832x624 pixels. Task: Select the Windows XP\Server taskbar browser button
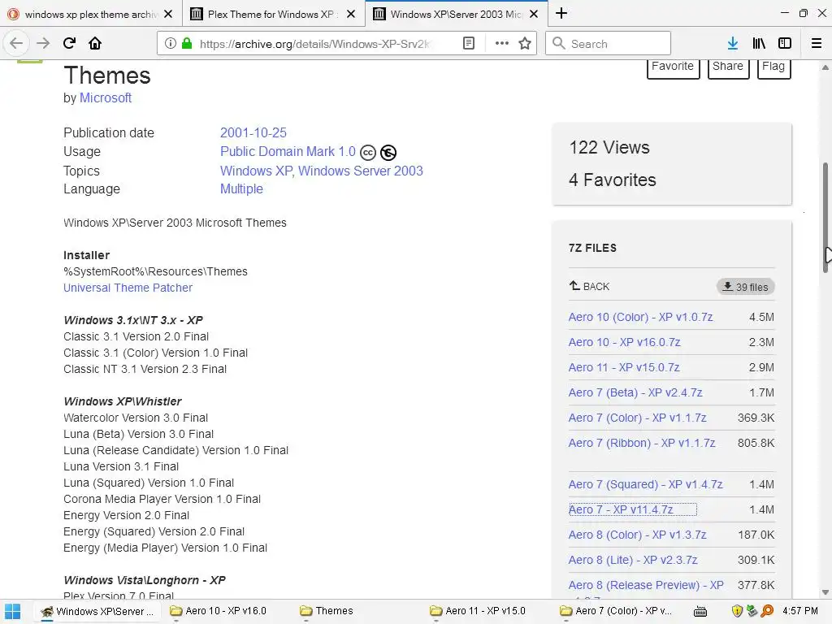coord(97,611)
